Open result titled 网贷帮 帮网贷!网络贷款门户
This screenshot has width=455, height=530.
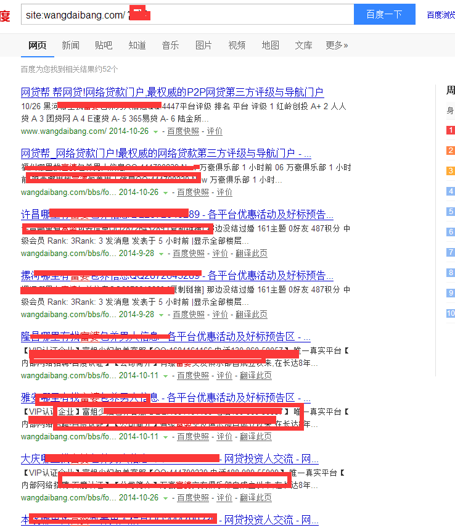tap(172, 92)
